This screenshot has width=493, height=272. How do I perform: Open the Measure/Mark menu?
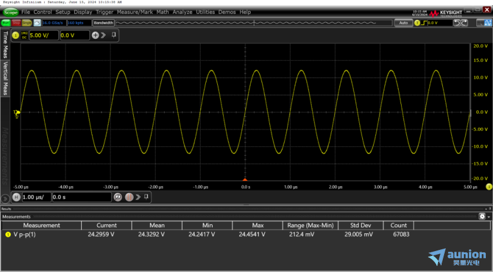(x=134, y=12)
